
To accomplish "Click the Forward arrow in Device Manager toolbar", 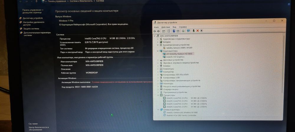I will [158, 31].
